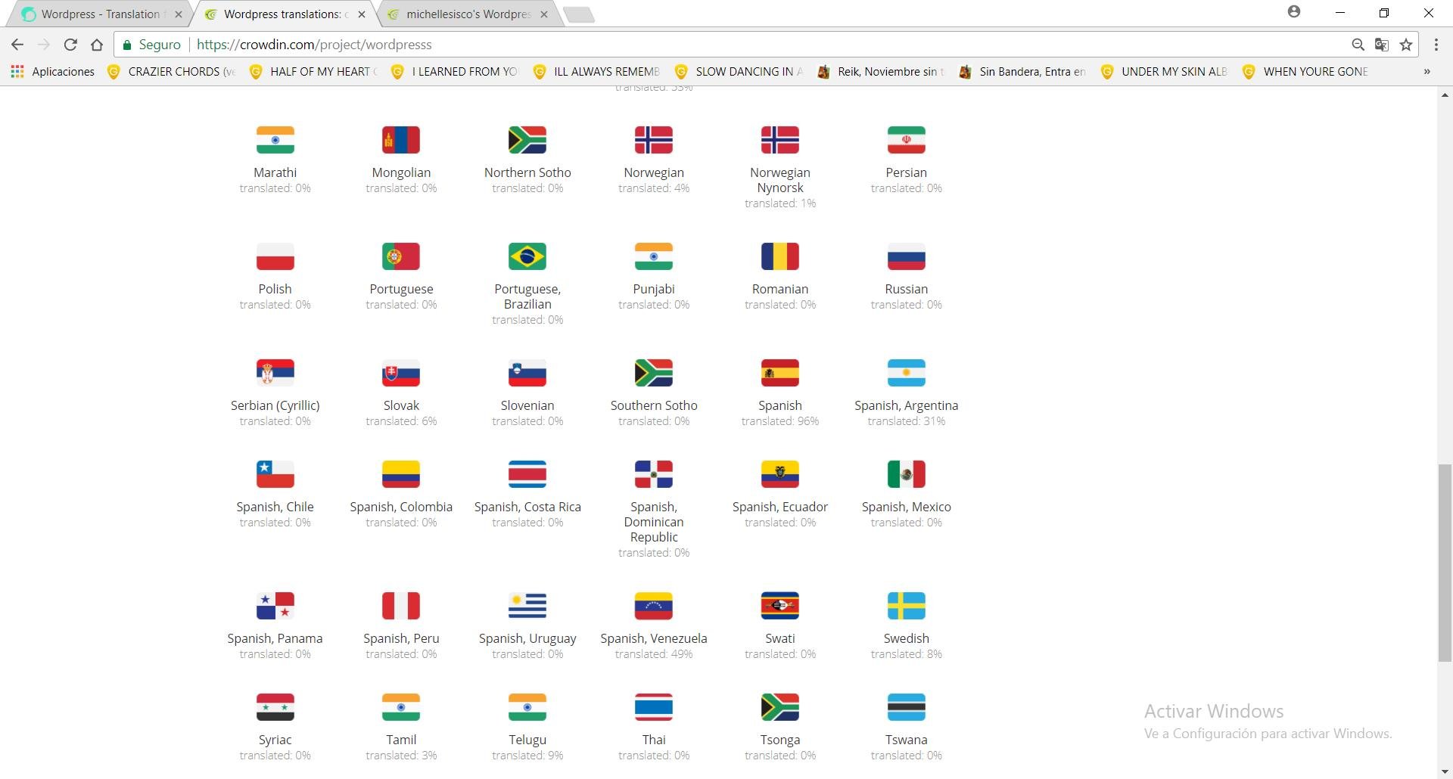
Task: Select the Spanish, Panama flag icon
Action: point(275,606)
